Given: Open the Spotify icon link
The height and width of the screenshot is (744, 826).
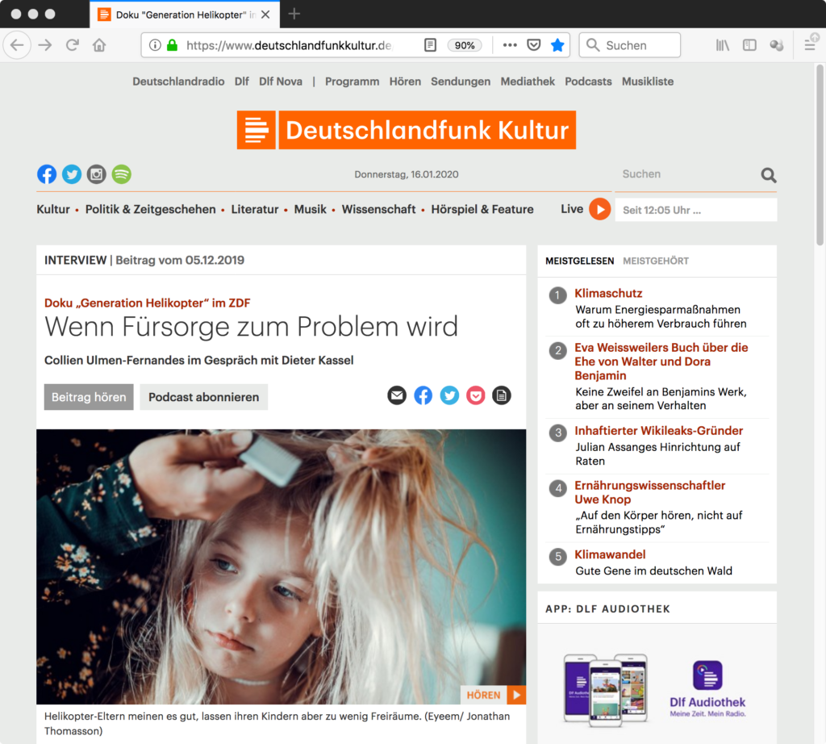Looking at the screenshot, I should coord(121,174).
